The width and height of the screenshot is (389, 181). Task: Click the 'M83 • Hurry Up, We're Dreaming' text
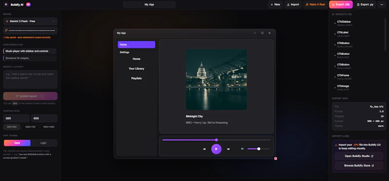point(207,123)
